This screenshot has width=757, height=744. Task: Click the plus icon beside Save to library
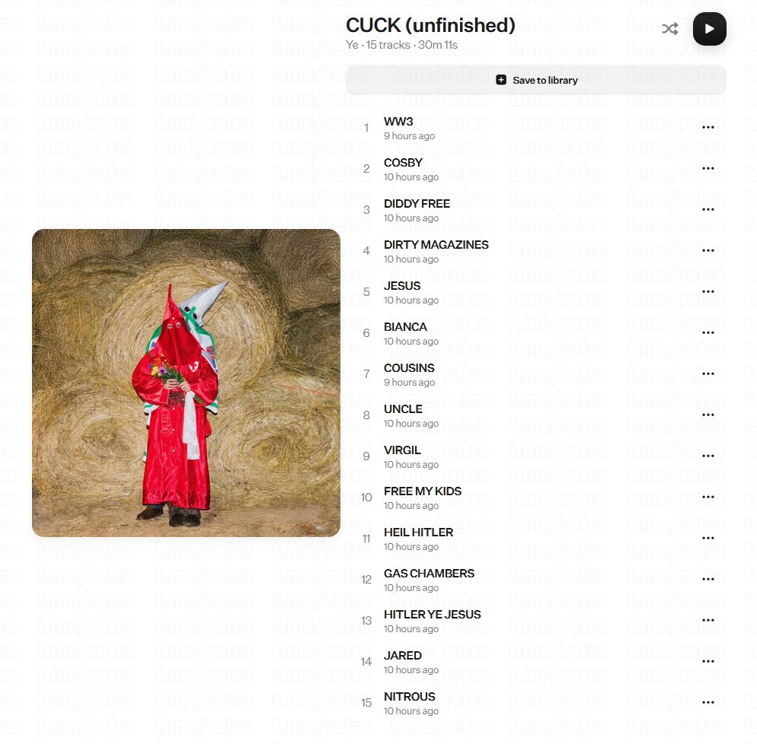501,80
